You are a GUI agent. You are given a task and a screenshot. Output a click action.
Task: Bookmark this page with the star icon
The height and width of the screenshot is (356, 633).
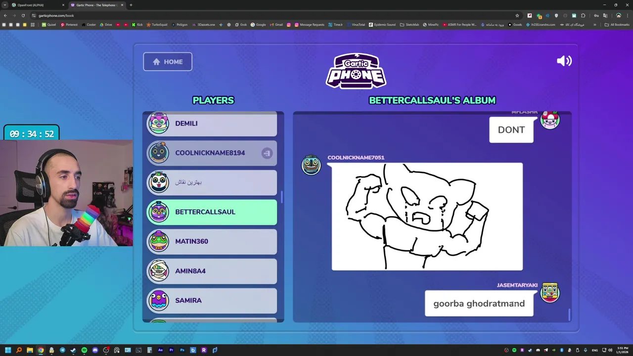(517, 15)
